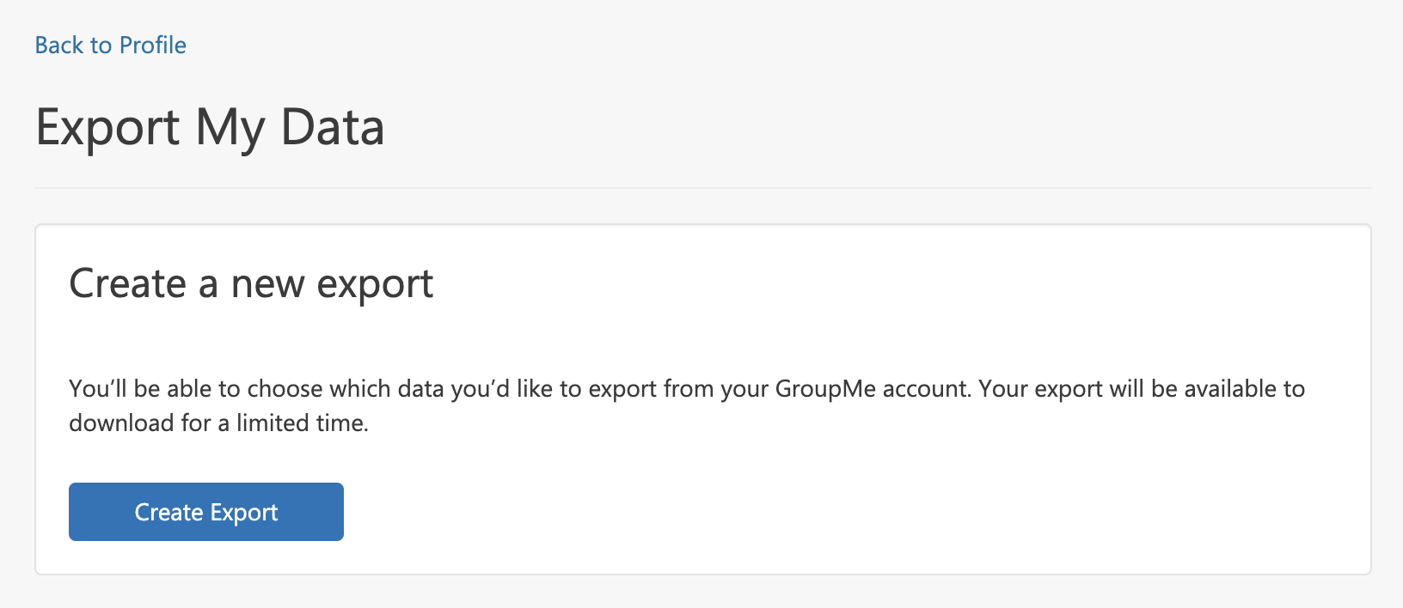Click the word 'Create' on the blue button
1403x608 pixels.
coord(168,513)
